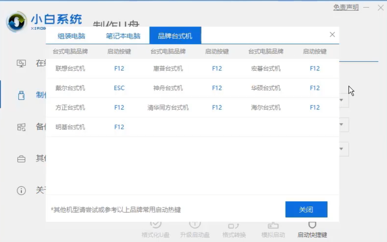Image resolution: width=387 pixels, height=242 pixels.
Task: Expand the top dropdown arrow behind the dialog
Action: [x=341, y=100]
